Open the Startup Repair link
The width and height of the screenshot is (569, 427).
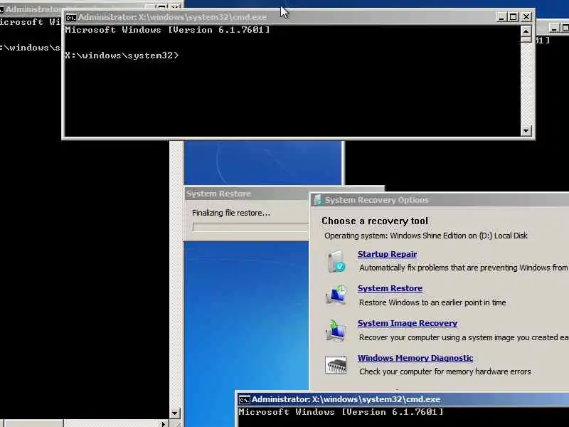pos(387,254)
